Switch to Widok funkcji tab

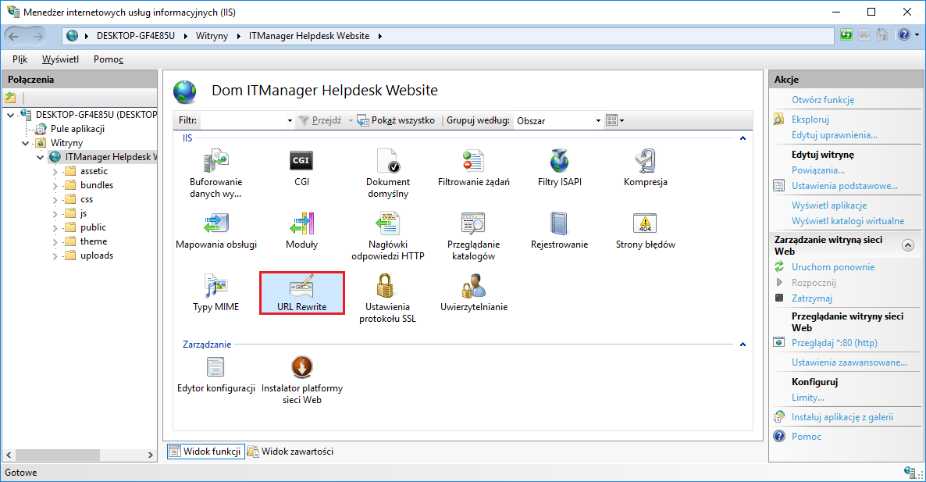coord(206,452)
